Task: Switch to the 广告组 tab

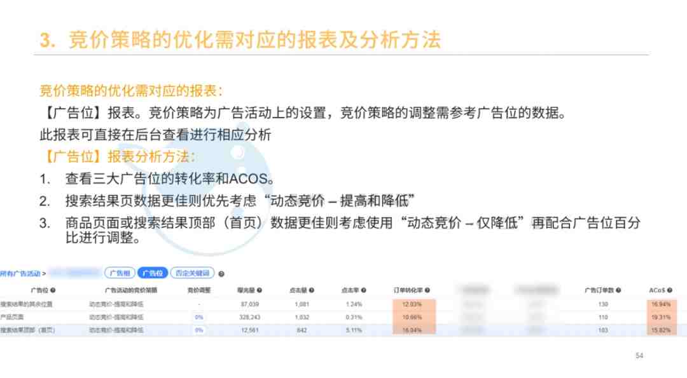Action: click(x=120, y=273)
